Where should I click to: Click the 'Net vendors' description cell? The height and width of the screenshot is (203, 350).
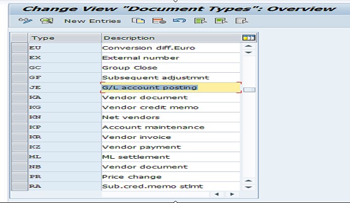[171, 117]
